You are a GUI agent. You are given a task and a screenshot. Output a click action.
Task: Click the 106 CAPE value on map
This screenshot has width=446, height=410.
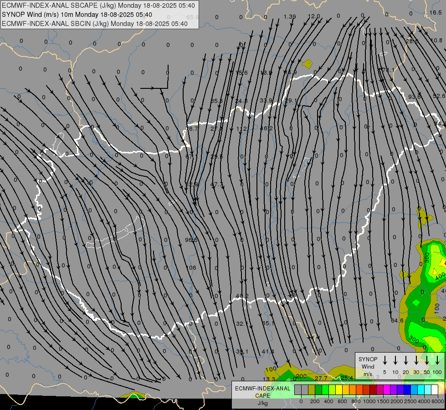(191, 267)
